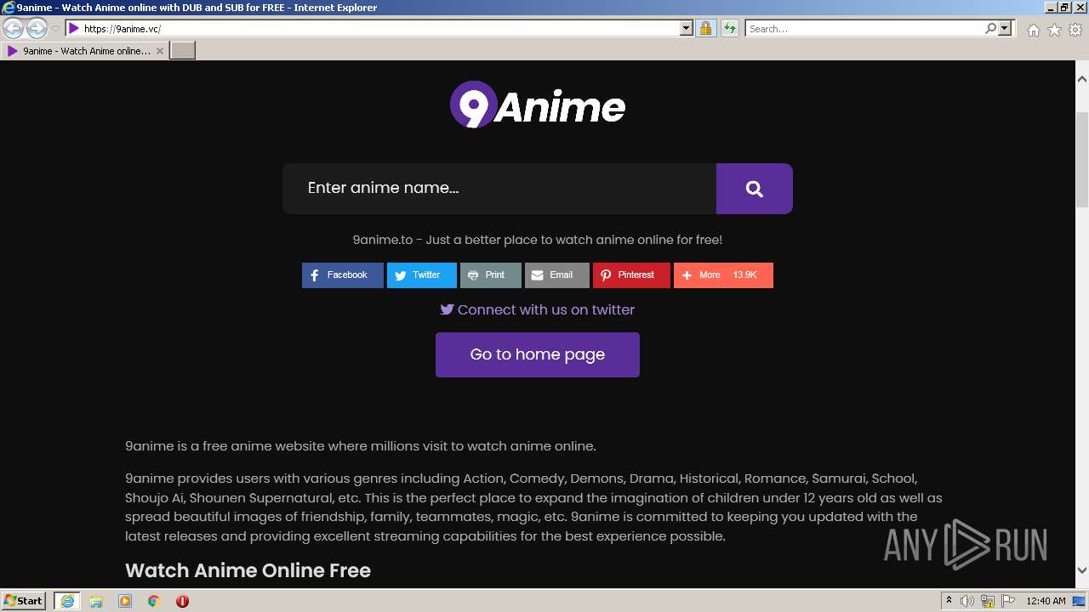Click the 9Anime logo
The width and height of the screenshot is (1089, 612).
tap(538, 105)
